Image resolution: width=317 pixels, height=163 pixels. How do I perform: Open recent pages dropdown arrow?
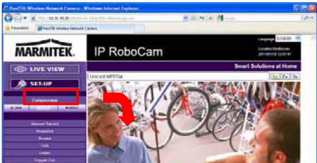tap(25, 18)
